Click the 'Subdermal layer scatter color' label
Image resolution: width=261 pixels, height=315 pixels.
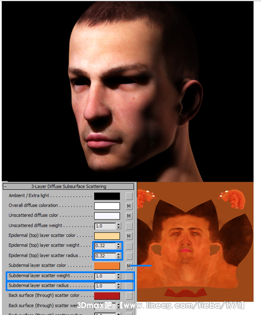point(37,266)
